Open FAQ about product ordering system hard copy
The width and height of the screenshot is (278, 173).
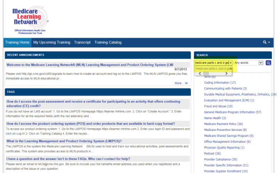(x=91, y=124)
